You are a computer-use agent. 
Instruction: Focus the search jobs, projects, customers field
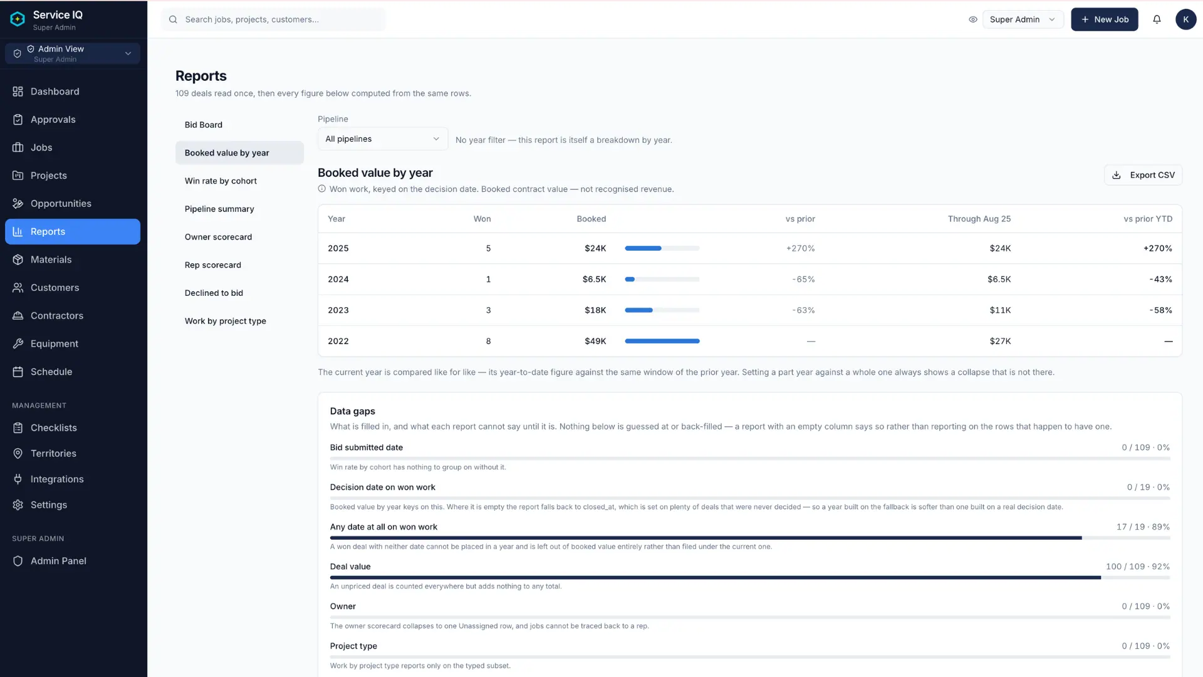(x=273, y=19)
